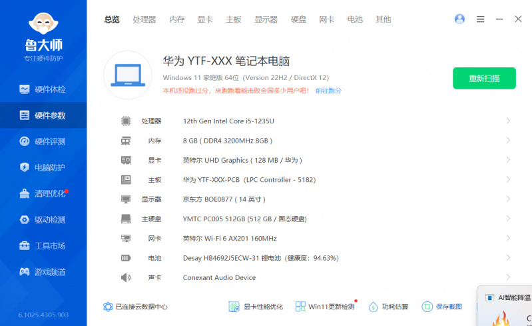This screenshot has width=532, height=326.
Task: Click the laptop device image
Action: (x=128, y=75)
